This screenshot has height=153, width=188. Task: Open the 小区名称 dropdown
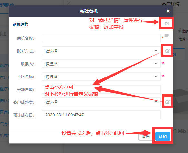click(101, 76)
